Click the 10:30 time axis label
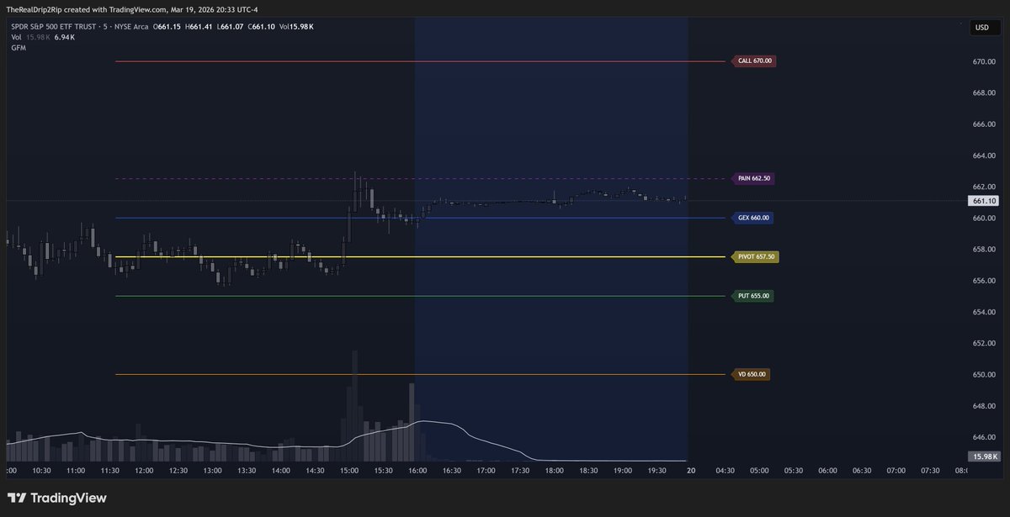Screen dimensions: 1010x517 [x=42, y=471]
